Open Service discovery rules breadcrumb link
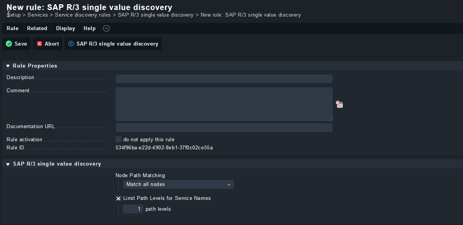This screenshot has height=225, width=463. [83, 15]
